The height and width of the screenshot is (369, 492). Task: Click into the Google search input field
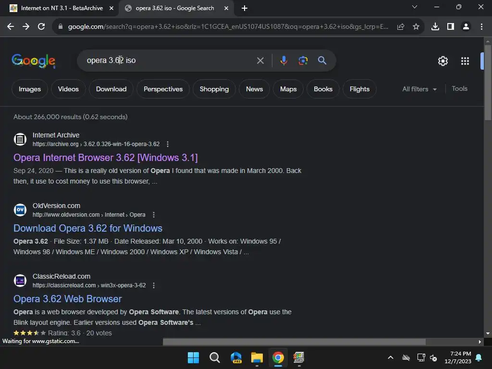coord(170,60)
